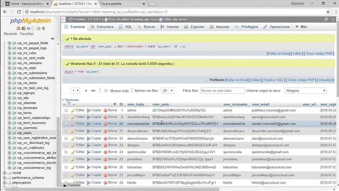This screenshot has width=339, height=191.
Task: Open the Privilegios tab
Action: [246, 27]
